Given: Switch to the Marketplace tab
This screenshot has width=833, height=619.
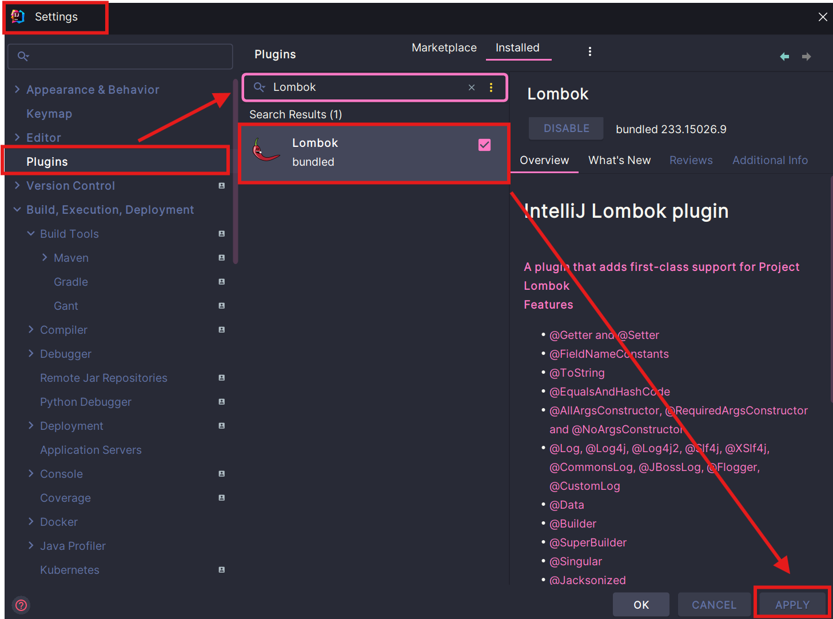Looking at the screenshot, I should pyautogui.click(x=444, y=48).
